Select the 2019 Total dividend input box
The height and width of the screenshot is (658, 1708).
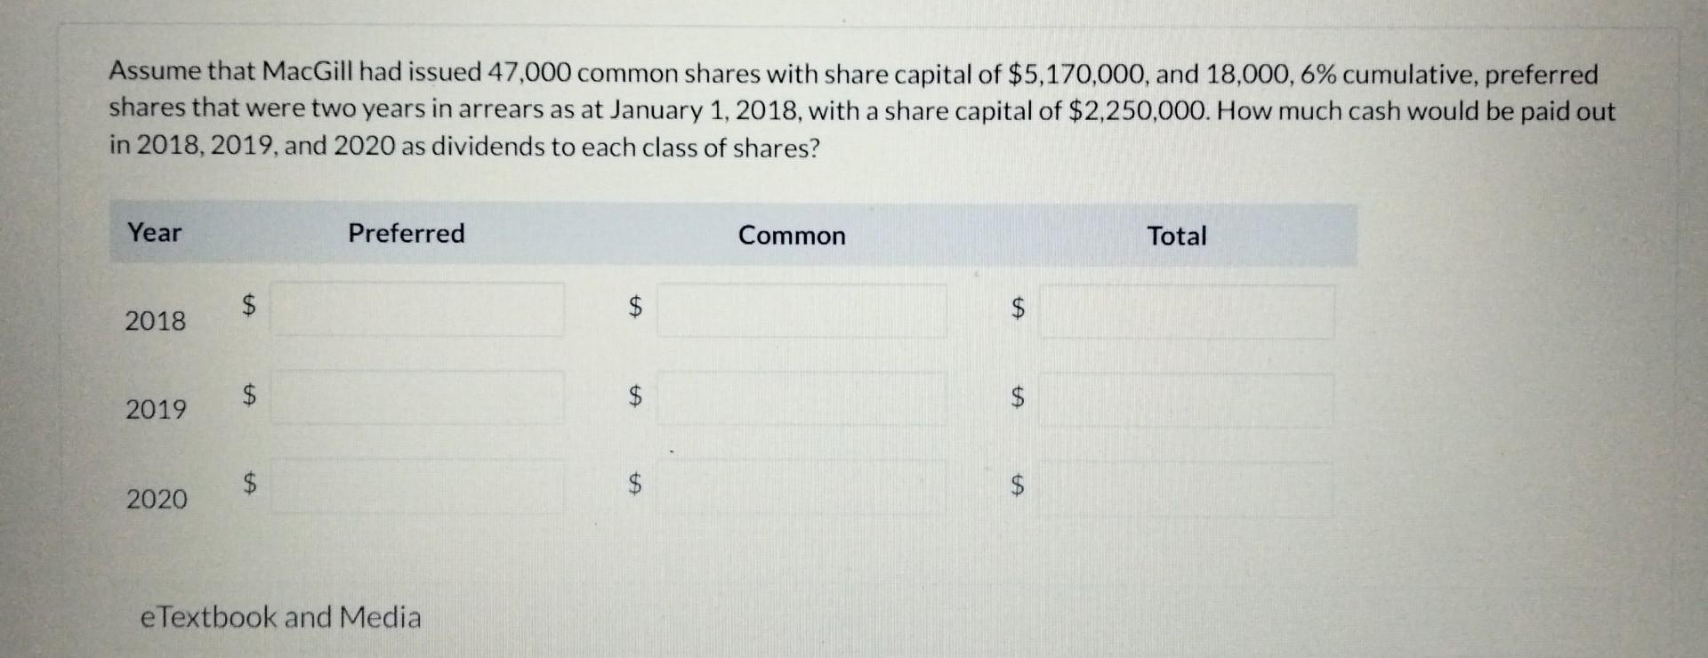[x=1187, y=400]
